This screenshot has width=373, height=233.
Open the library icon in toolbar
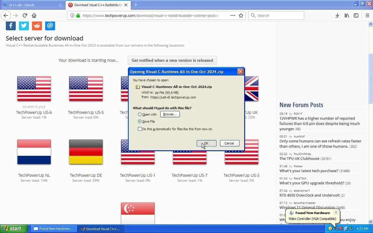pyautogui.click(x=347, y=15)
